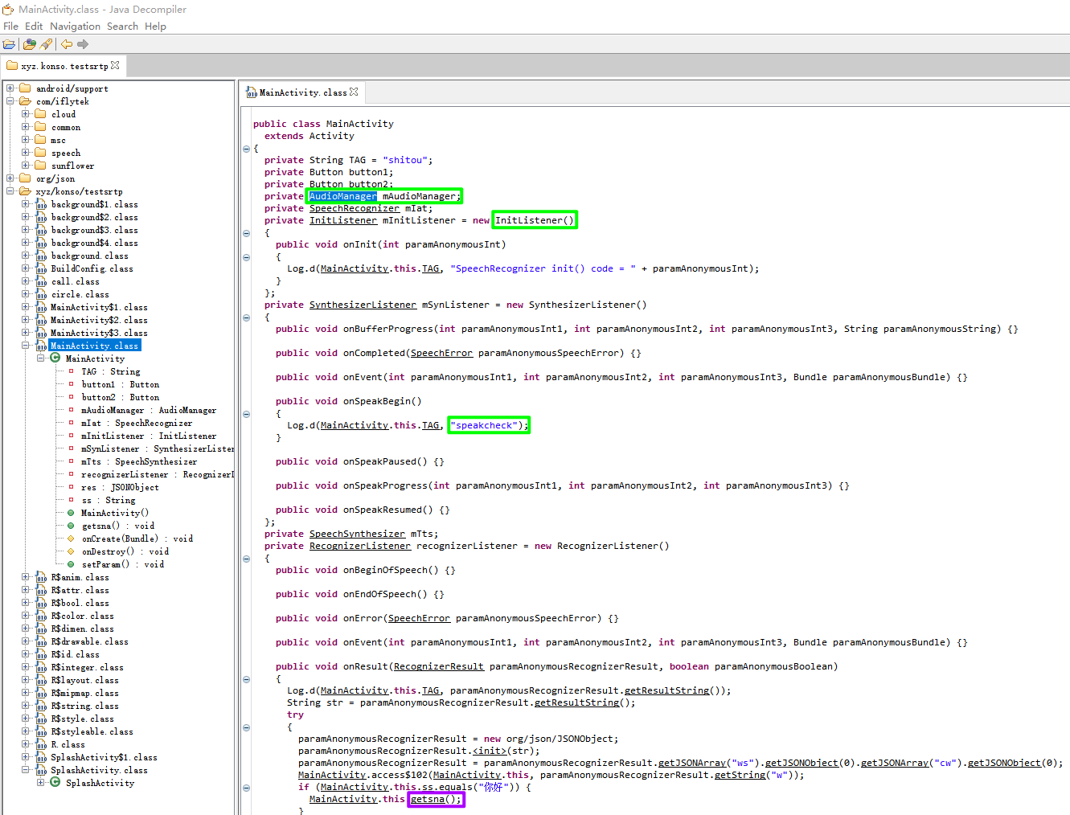Click the SplashActivity$1.class file icon
Screen dimensions: 1070x815
40,757
